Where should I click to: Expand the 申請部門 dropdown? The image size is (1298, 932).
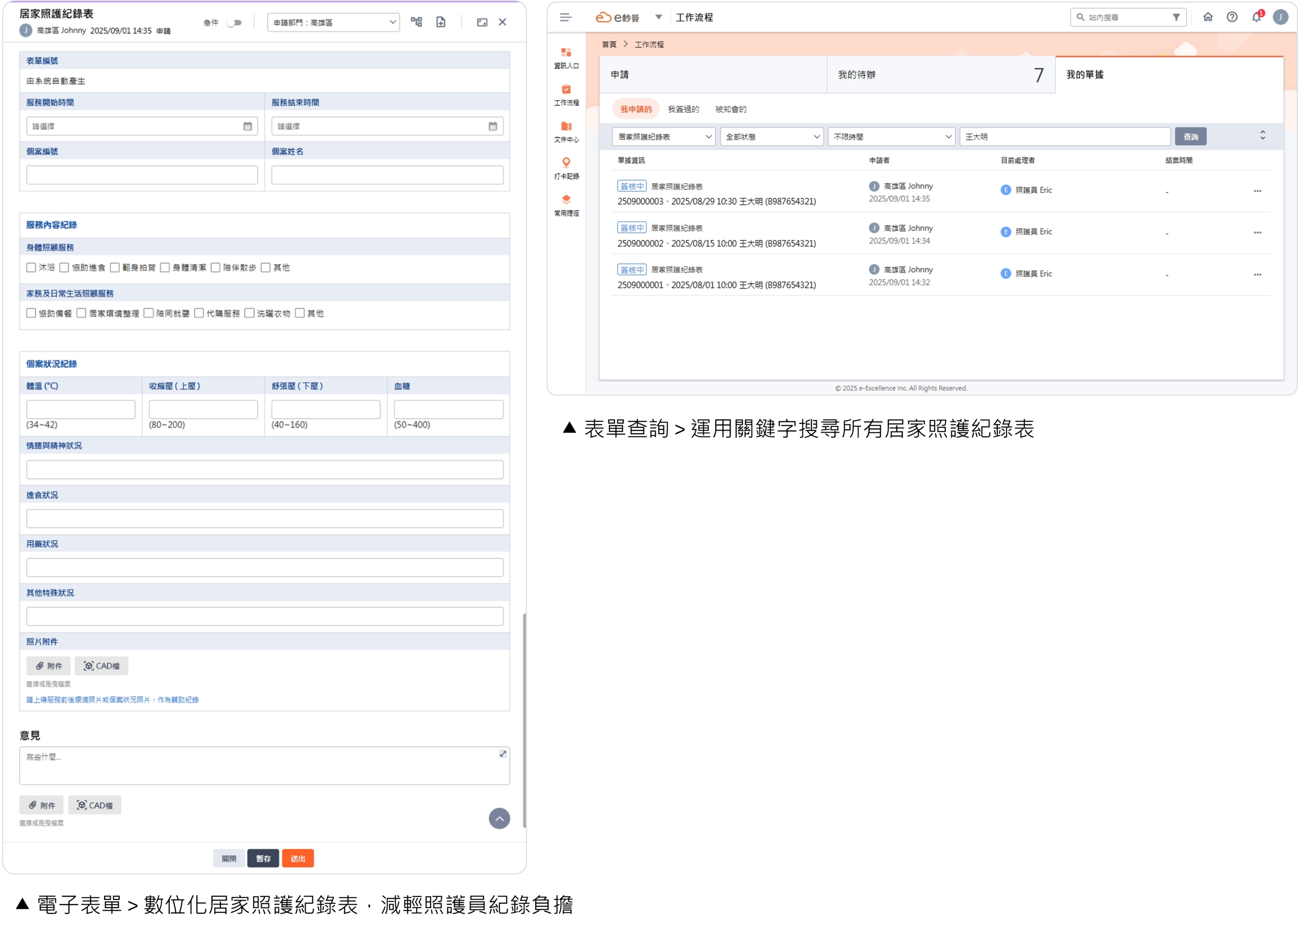333,22
